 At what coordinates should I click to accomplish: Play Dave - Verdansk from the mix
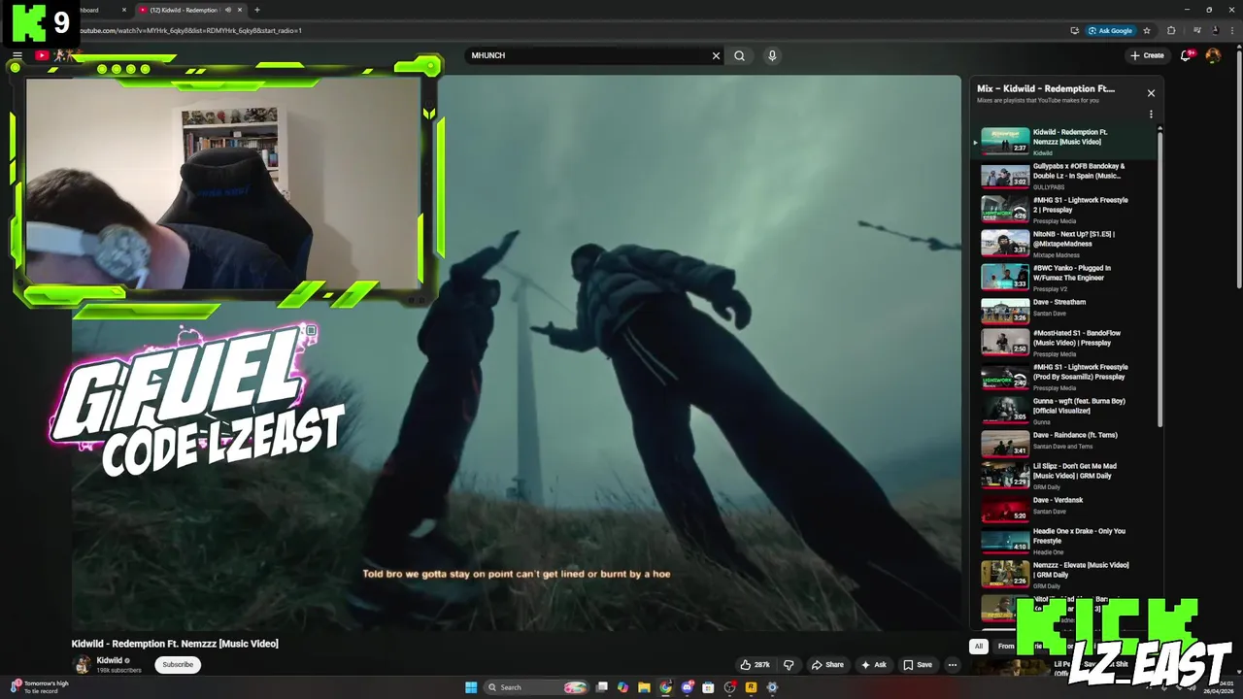(1065, 508)
